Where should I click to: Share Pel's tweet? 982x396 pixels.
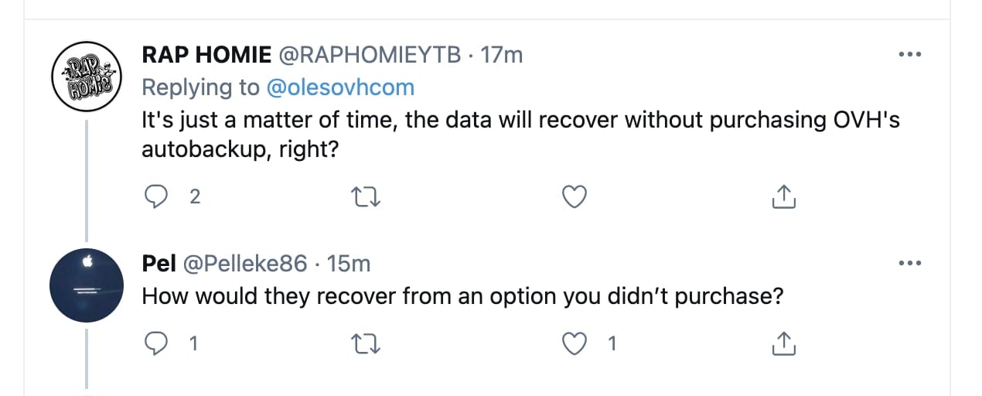(784, 343)
